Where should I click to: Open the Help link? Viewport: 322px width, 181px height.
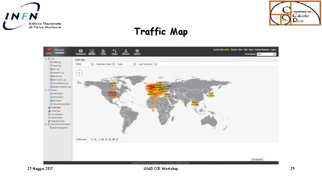coord(246,50)
